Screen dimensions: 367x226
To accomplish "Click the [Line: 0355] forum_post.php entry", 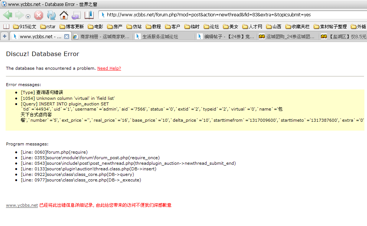I will point(90,158).
